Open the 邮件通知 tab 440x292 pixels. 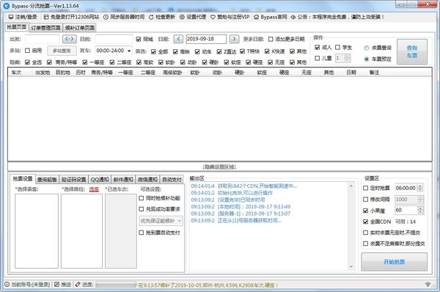pos(123,180)
